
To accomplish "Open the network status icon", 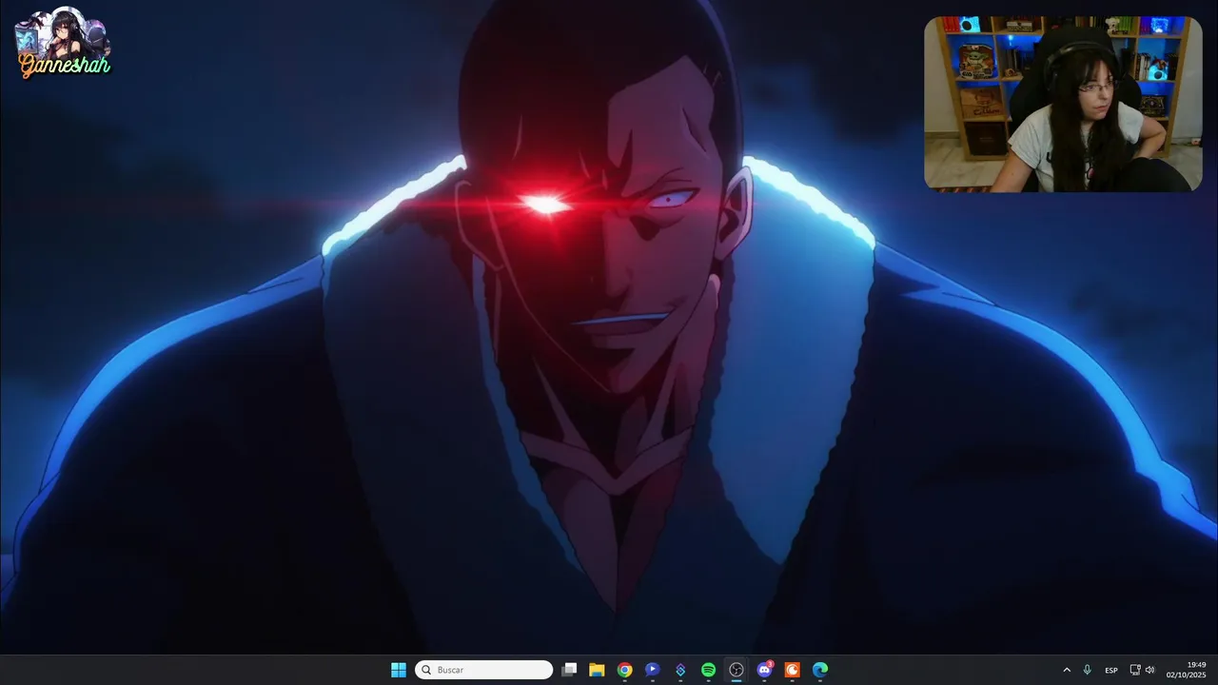I will click(x=1134, y=670).
